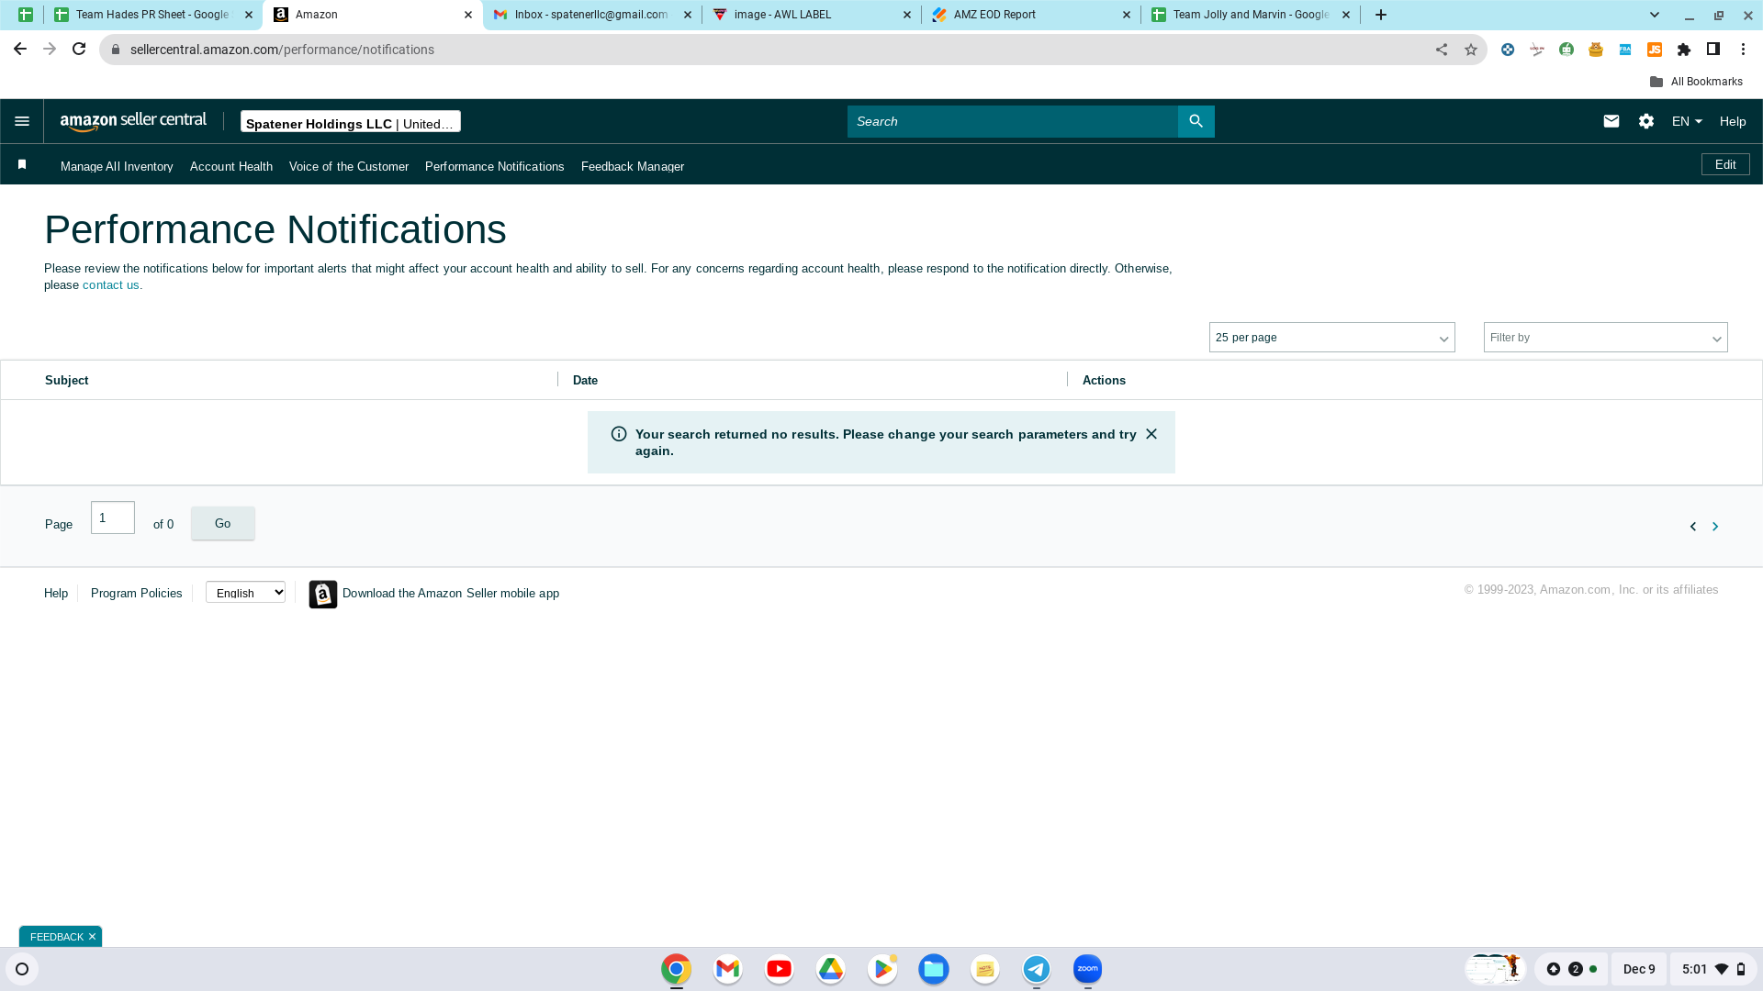
Task: Click the ChromeOS launcher button
Action: tap(22, 969)
